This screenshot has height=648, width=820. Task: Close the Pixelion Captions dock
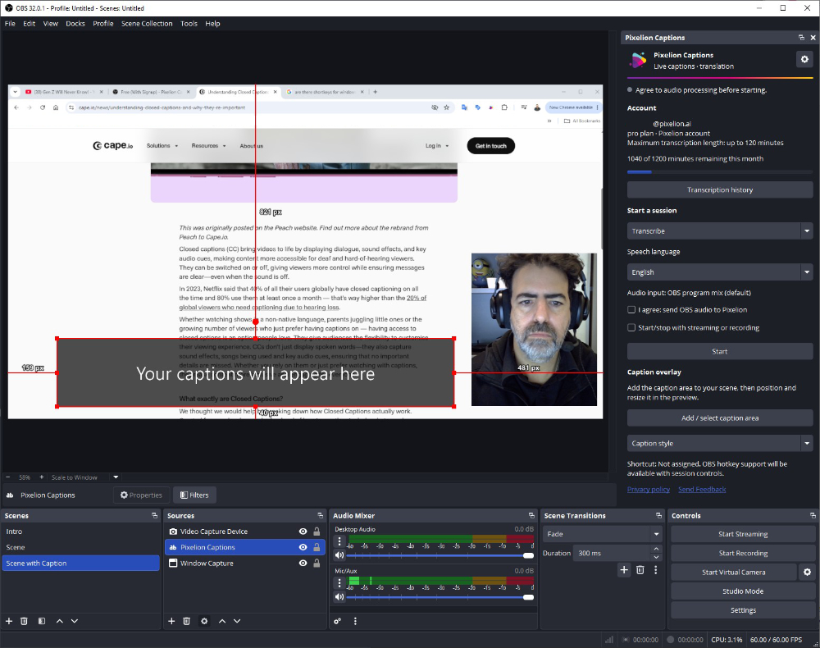[x=813, y=38]
